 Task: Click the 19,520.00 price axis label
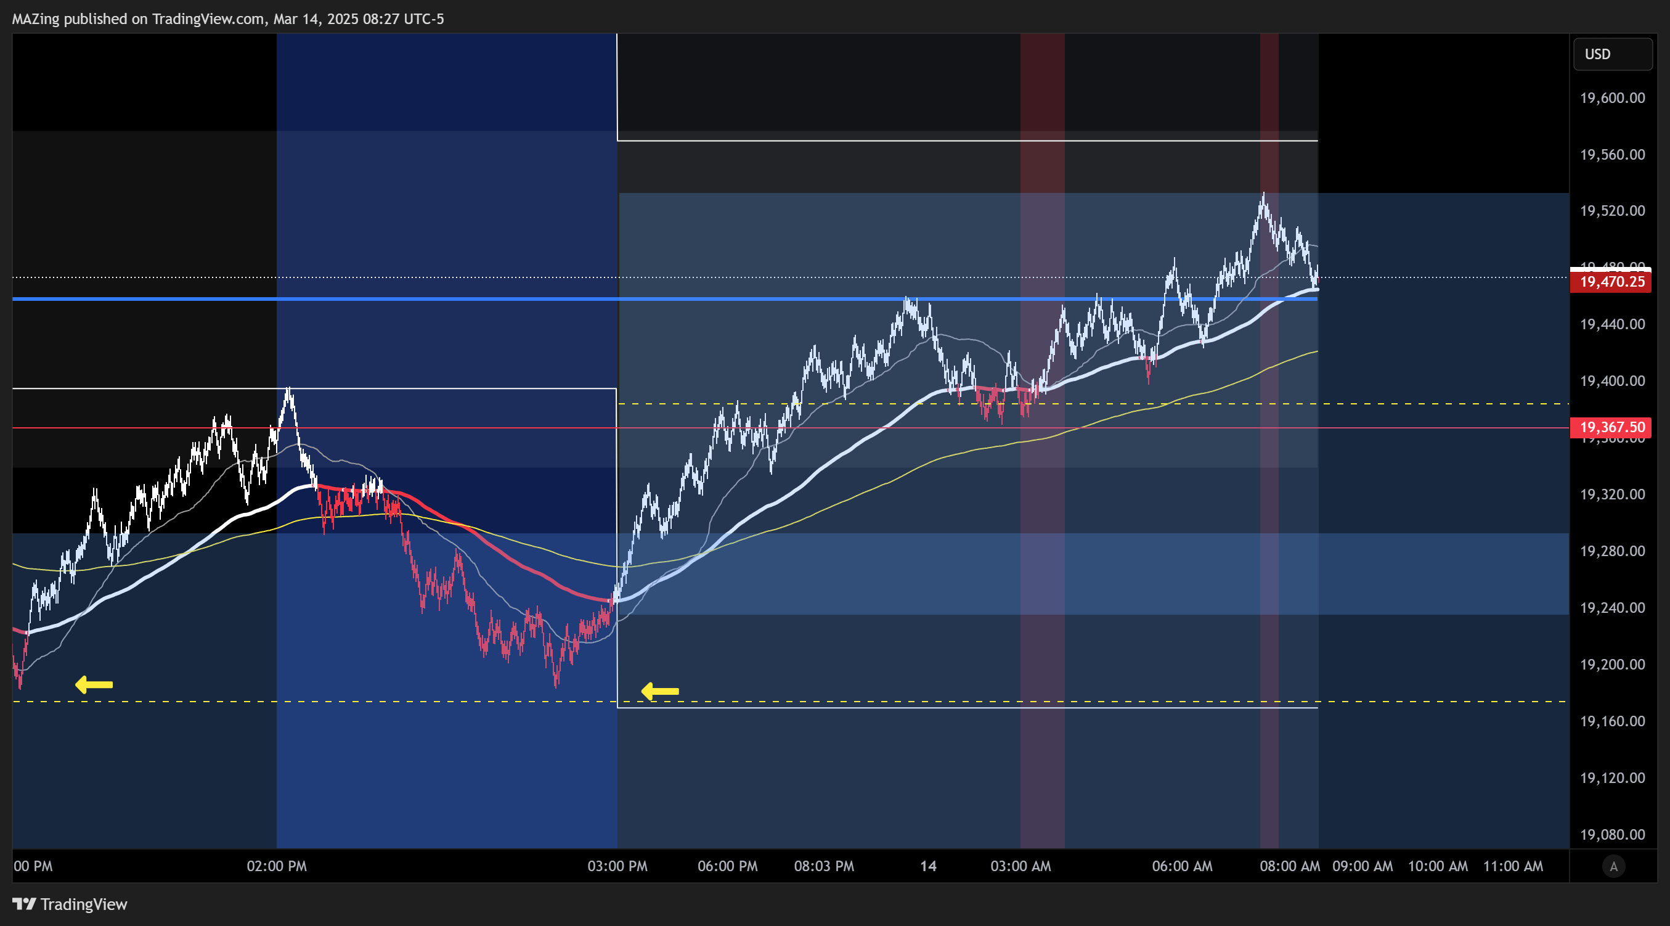(x=1612, y=211)
